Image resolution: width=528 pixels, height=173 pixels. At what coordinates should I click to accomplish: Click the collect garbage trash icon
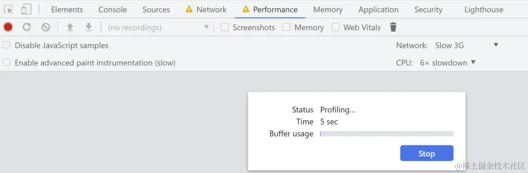click(x=393, y=27)
